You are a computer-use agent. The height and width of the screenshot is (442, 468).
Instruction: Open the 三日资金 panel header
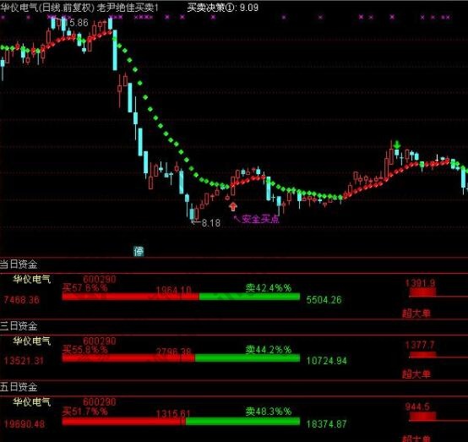pyautogui.click(x=19, y=326)
